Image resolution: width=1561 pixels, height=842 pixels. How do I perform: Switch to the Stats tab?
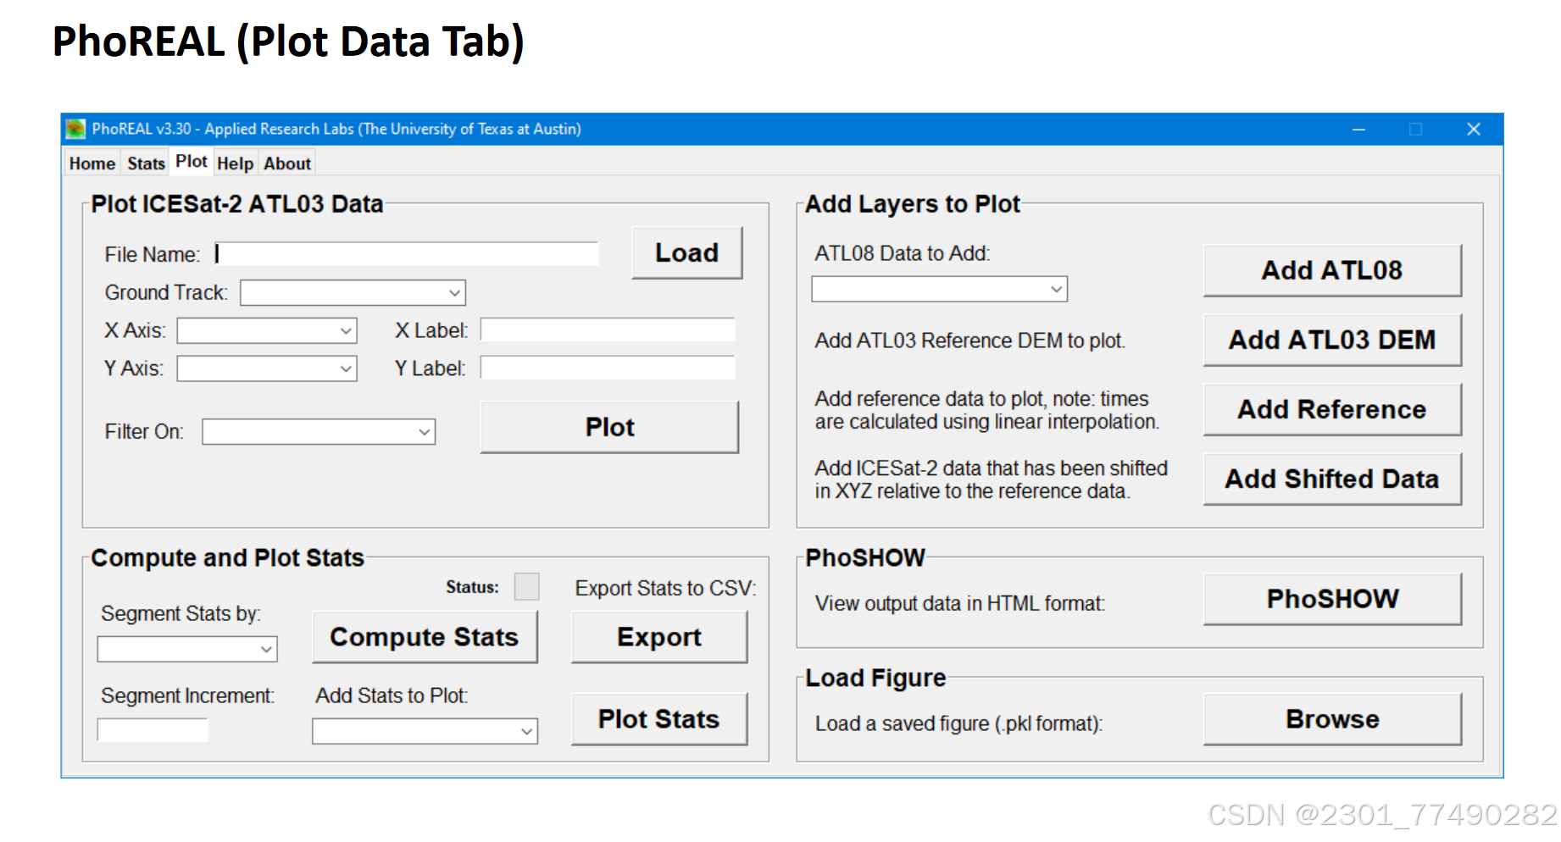(x=146, y=163)
